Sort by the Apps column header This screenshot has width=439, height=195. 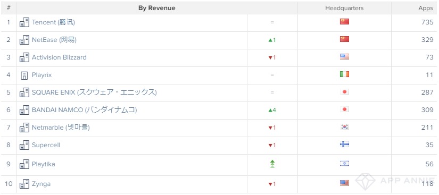coord(426,8)
